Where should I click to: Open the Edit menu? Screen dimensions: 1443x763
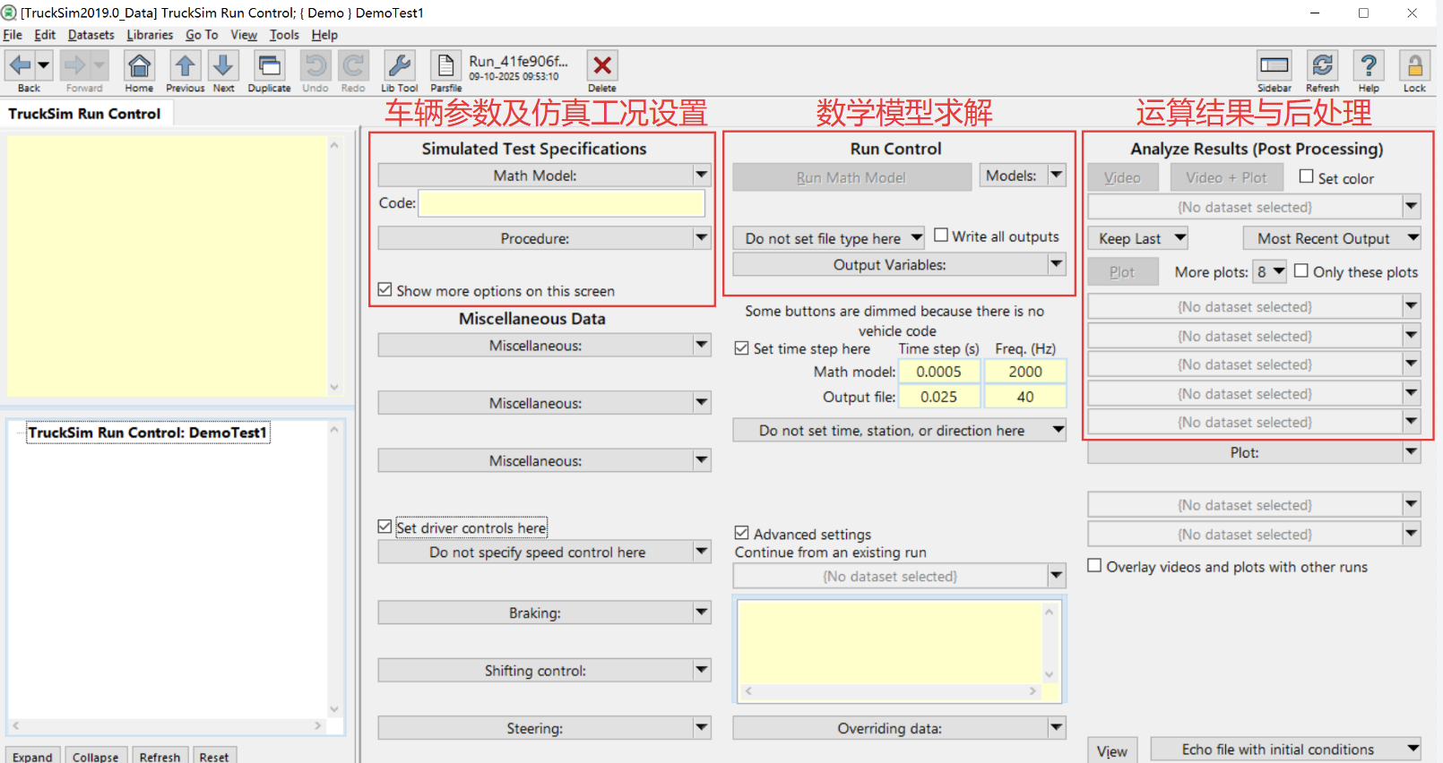pos(45,35)
